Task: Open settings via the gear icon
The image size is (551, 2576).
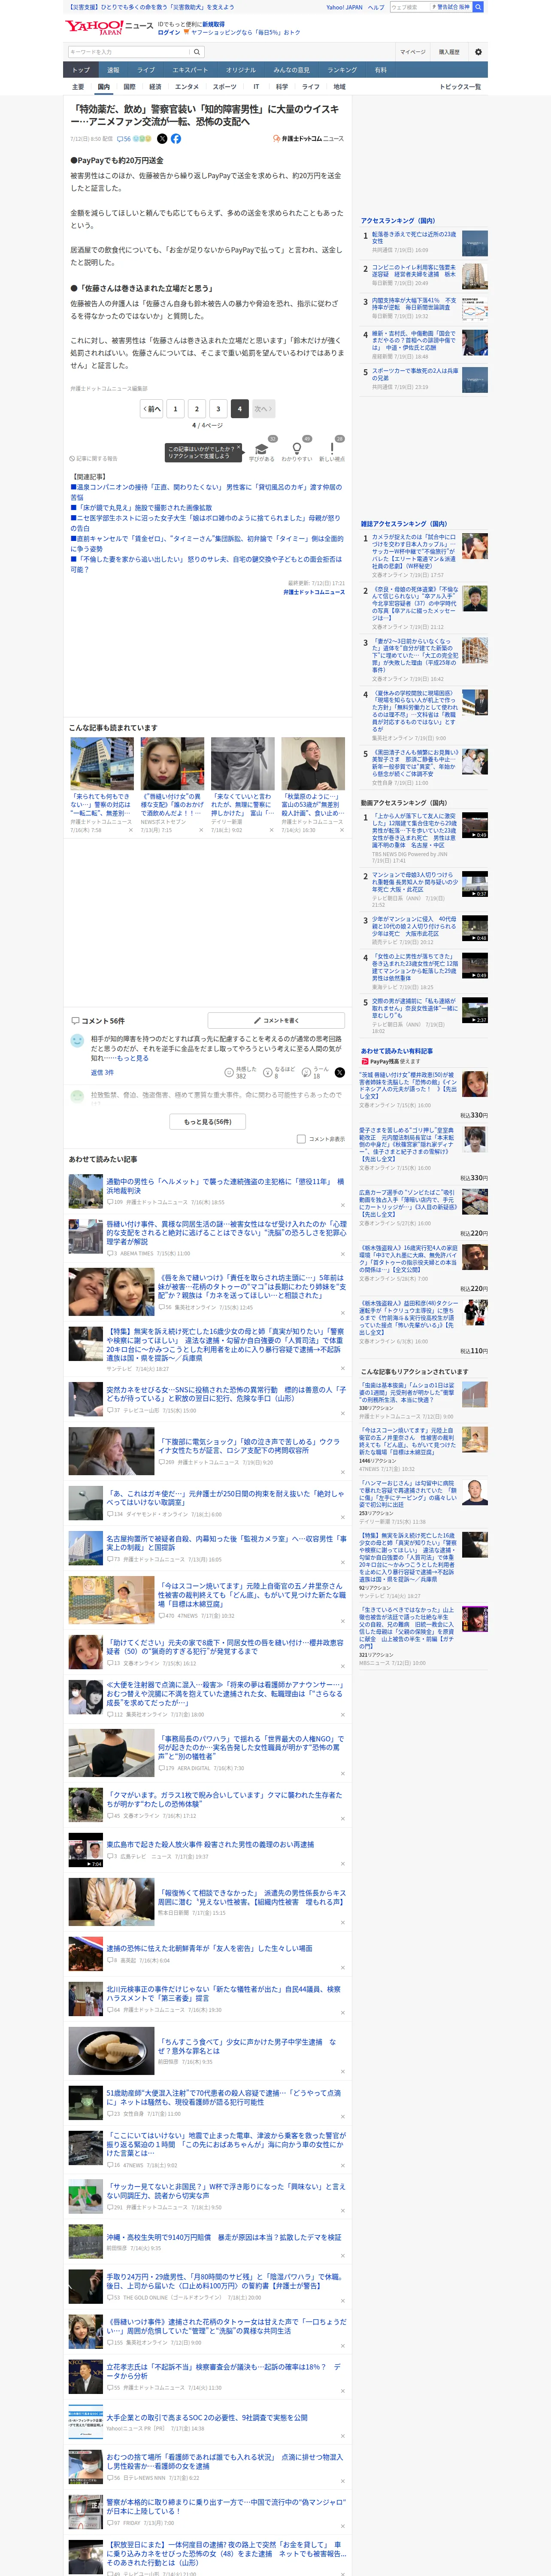Action: [478, 52]
